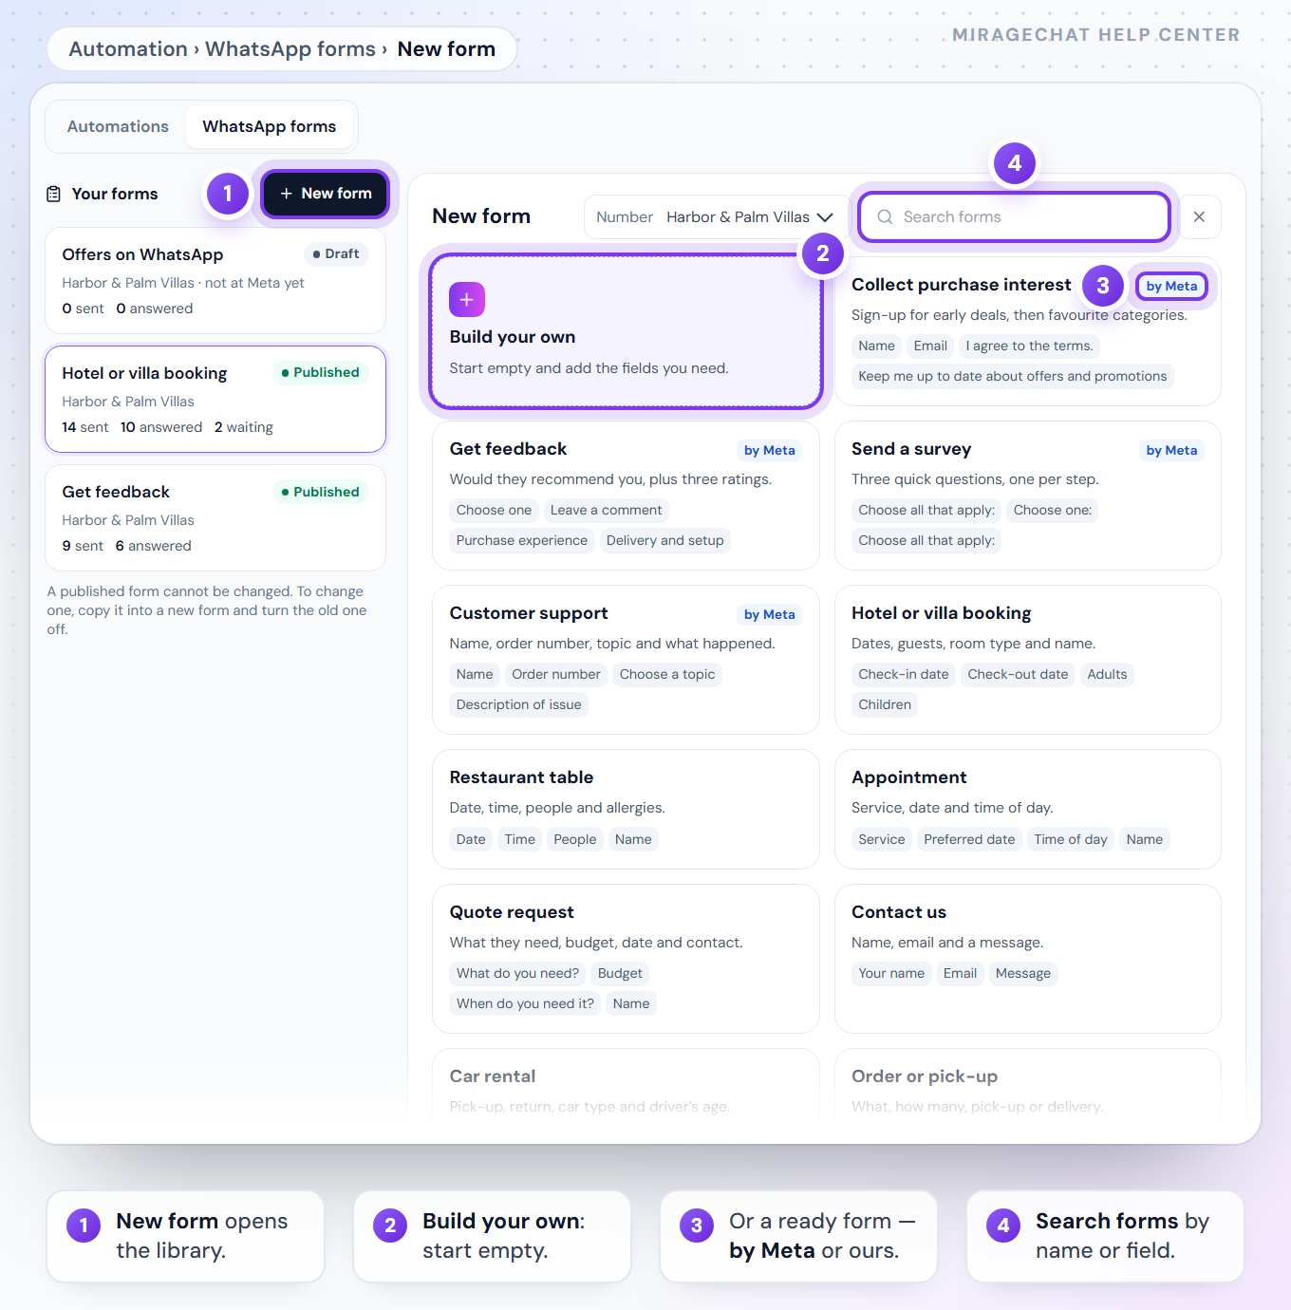Click the Budget chip in Quote request
The height and width of the screenshot is (1310, 1291).
(x=620, y=973)
